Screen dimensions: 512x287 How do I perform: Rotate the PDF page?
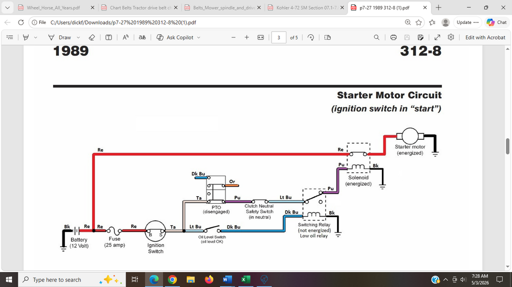click(x=311, y=37)
